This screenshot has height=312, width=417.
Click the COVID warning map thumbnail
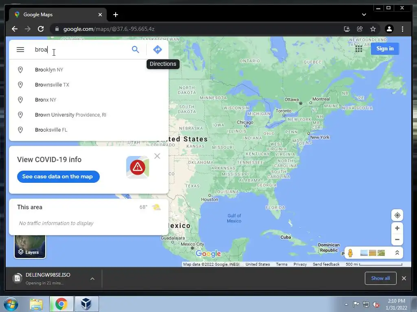tap(138, 167)
